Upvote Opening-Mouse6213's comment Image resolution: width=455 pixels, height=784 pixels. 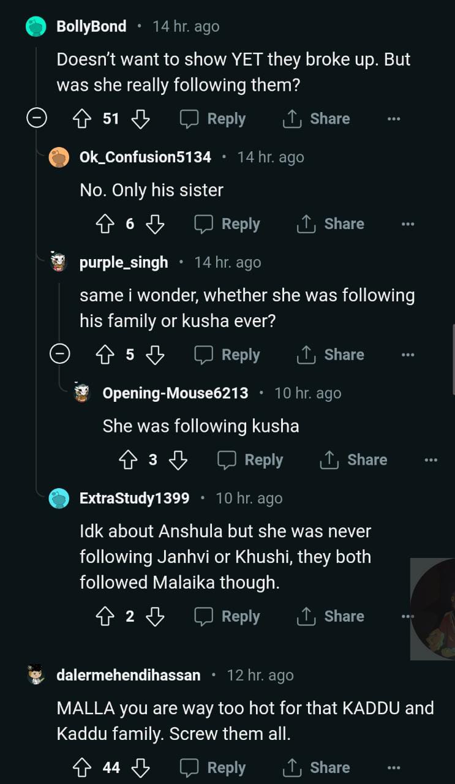click(128, 460)
